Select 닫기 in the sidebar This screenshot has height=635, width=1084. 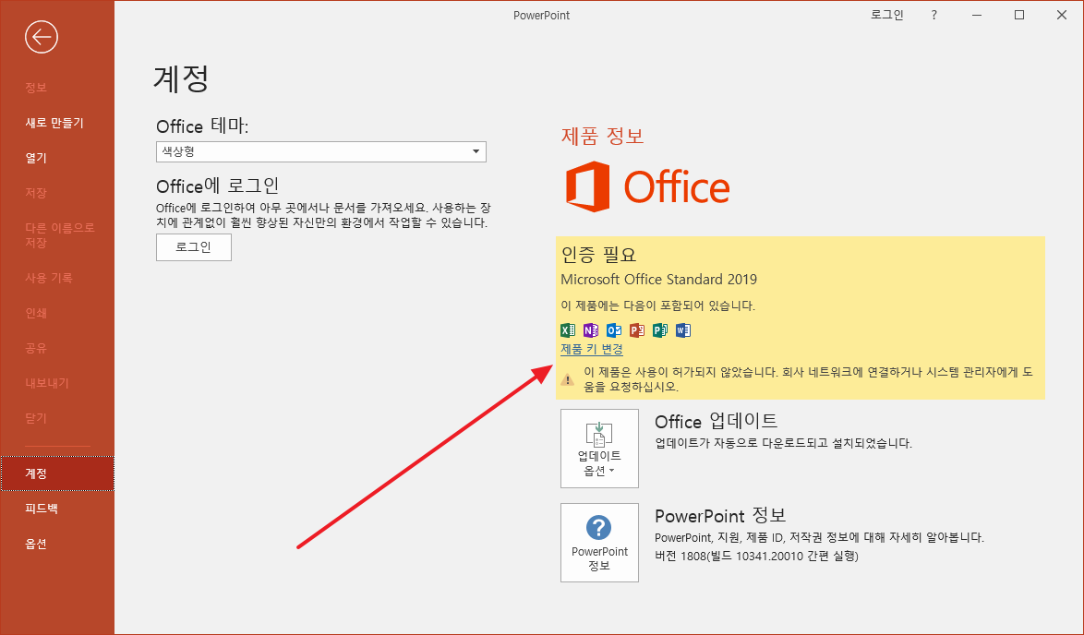(x=36, y=418)
